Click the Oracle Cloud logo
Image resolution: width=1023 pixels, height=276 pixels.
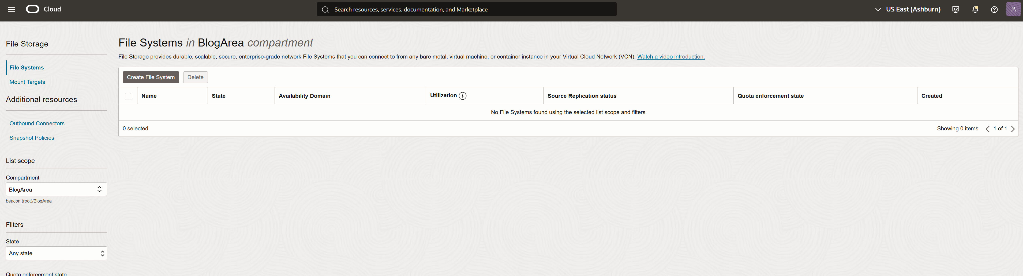click(x=44, y=9)
